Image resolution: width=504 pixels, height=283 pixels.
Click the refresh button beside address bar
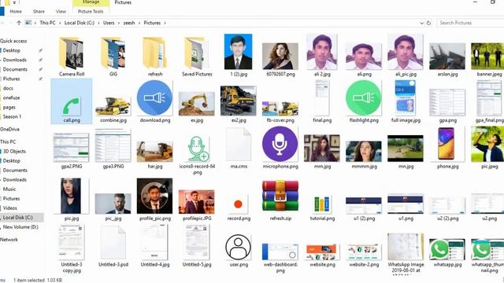click(428, 23)
